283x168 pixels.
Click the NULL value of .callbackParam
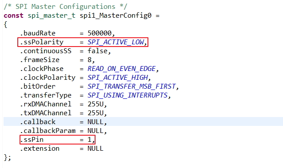96,131
